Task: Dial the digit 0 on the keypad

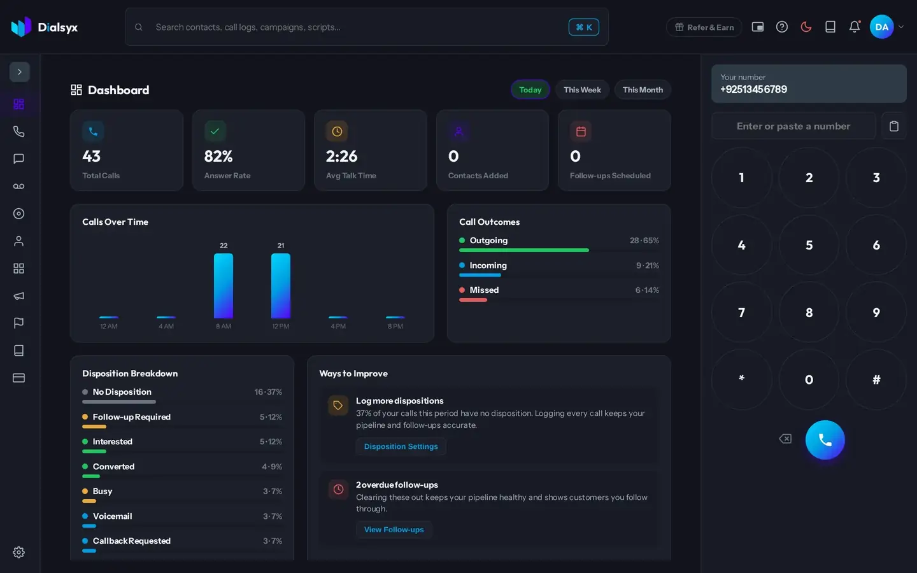Action: (809, 379)
